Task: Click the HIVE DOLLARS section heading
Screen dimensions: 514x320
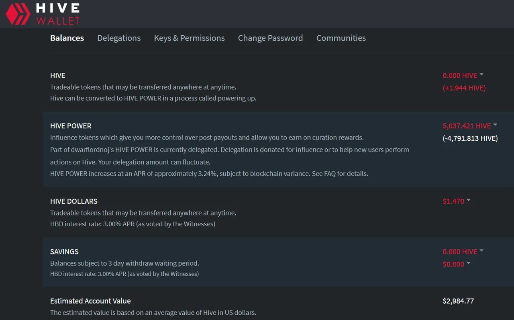Action: pos(74,201)
